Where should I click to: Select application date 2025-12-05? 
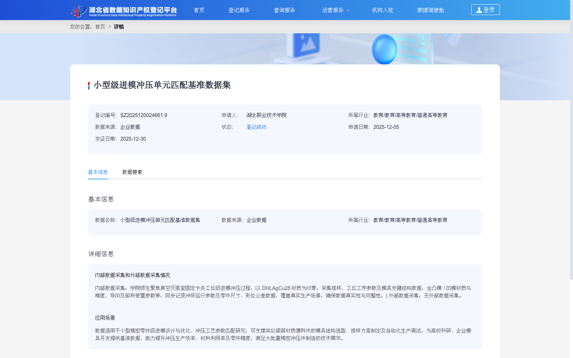pyautogui.click(x=386, y=127)
